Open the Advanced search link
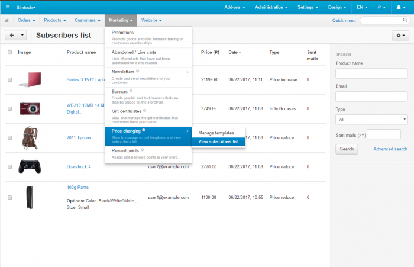This screenshot has width=414, height=267. tap(390, 149)
